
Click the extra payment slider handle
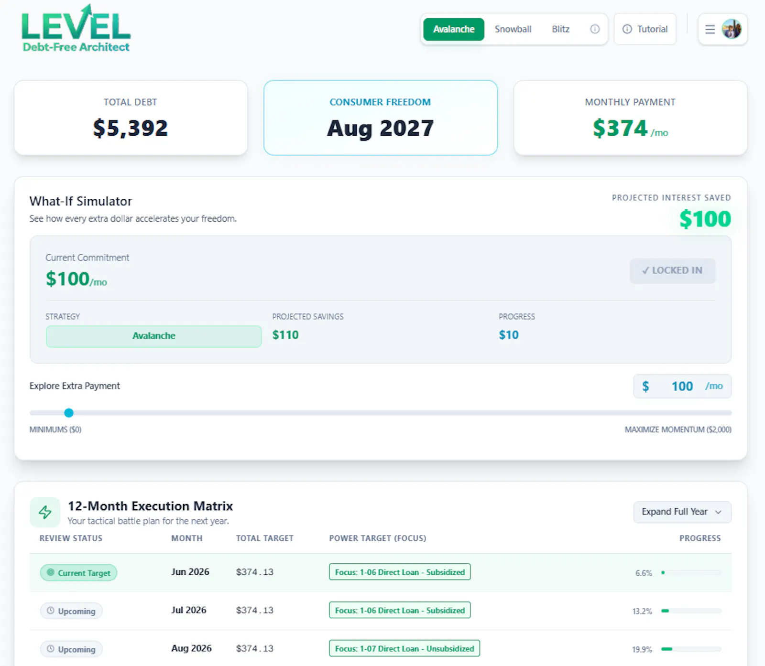click(69, 413)
